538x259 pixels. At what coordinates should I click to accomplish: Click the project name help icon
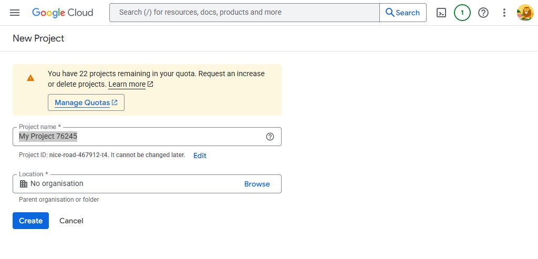(270, 137)
